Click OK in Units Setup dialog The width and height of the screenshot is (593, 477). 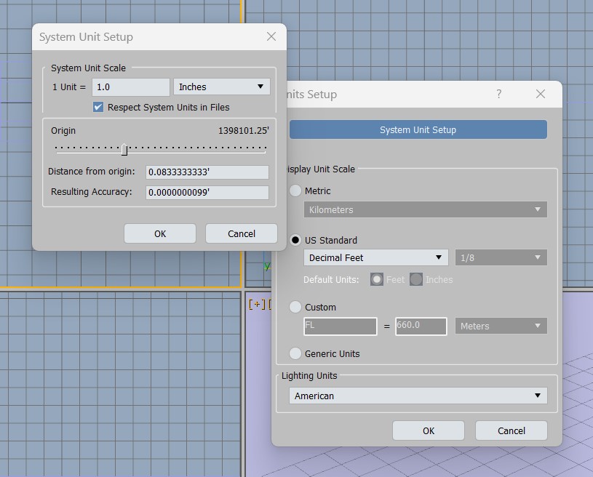[429, 430]
